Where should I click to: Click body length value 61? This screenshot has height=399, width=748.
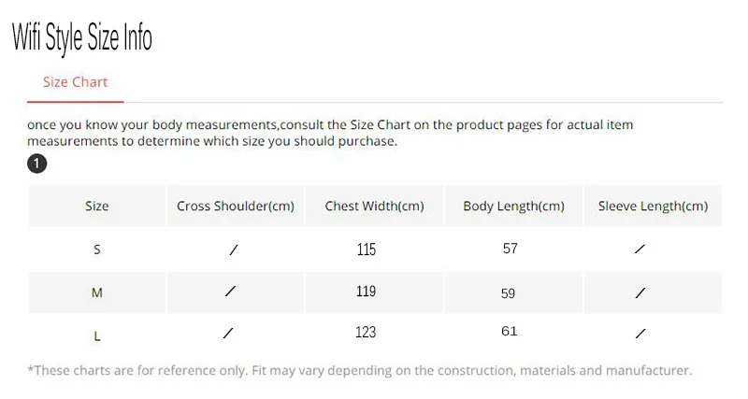click(x=510, y=332)
